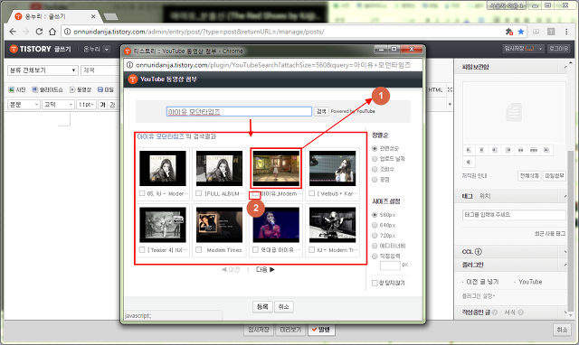The image size is (579, 345).
Task: Switch to HTML editing mode
Action: coord(435,89)
